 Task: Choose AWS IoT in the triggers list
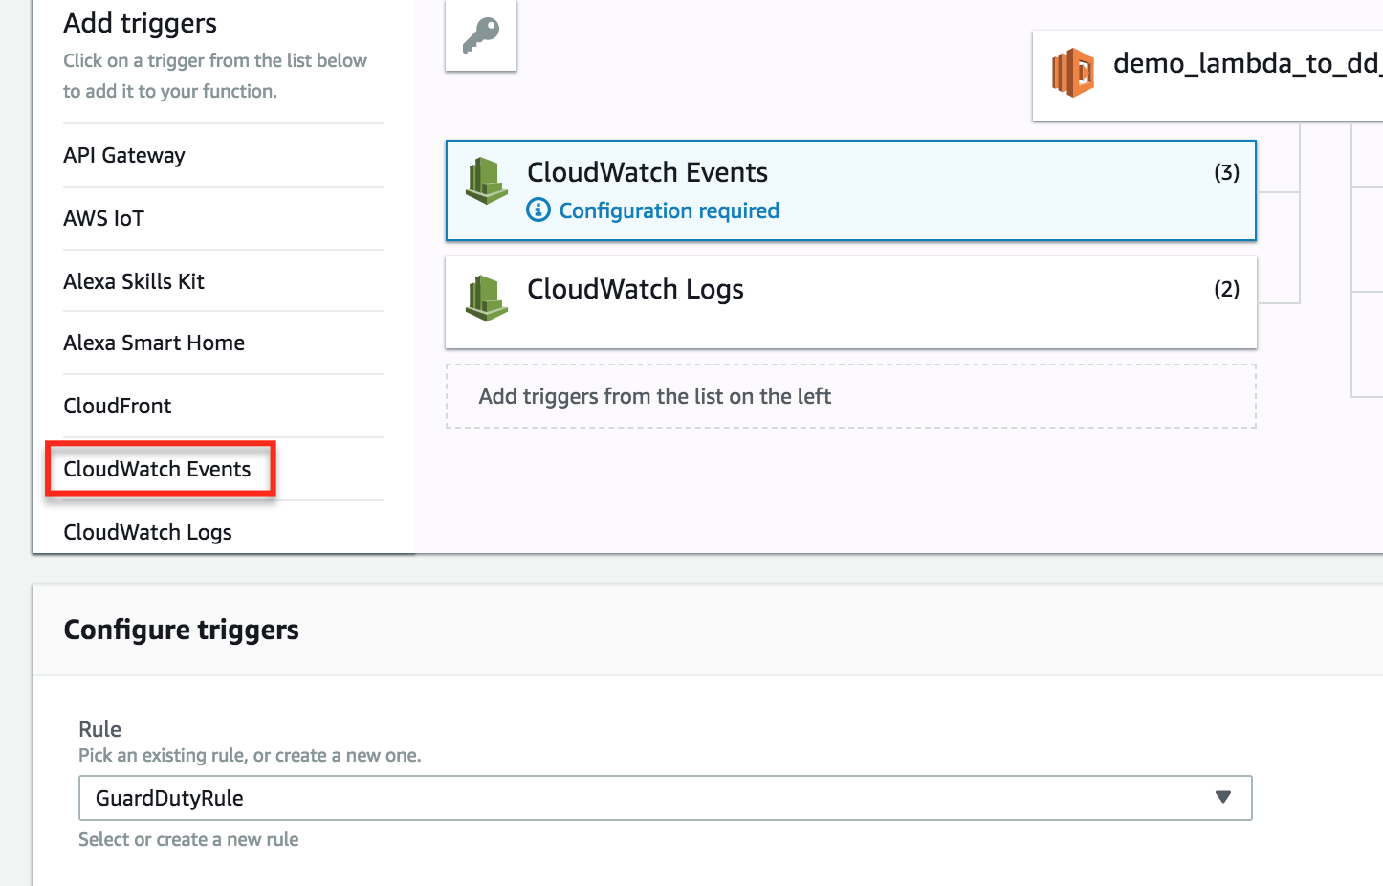point(103,218)
